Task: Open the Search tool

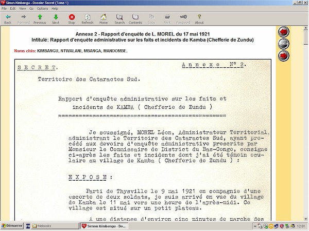Action: [119, 19]
